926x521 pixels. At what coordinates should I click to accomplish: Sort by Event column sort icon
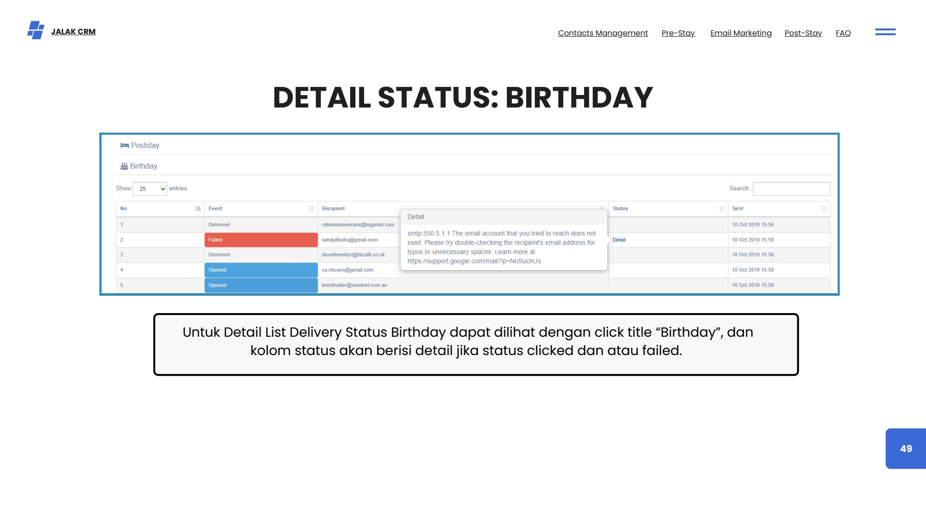pos(311,208)
